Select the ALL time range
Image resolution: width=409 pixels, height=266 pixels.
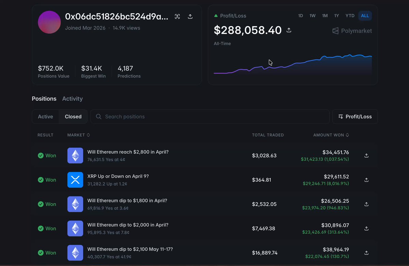365,16
